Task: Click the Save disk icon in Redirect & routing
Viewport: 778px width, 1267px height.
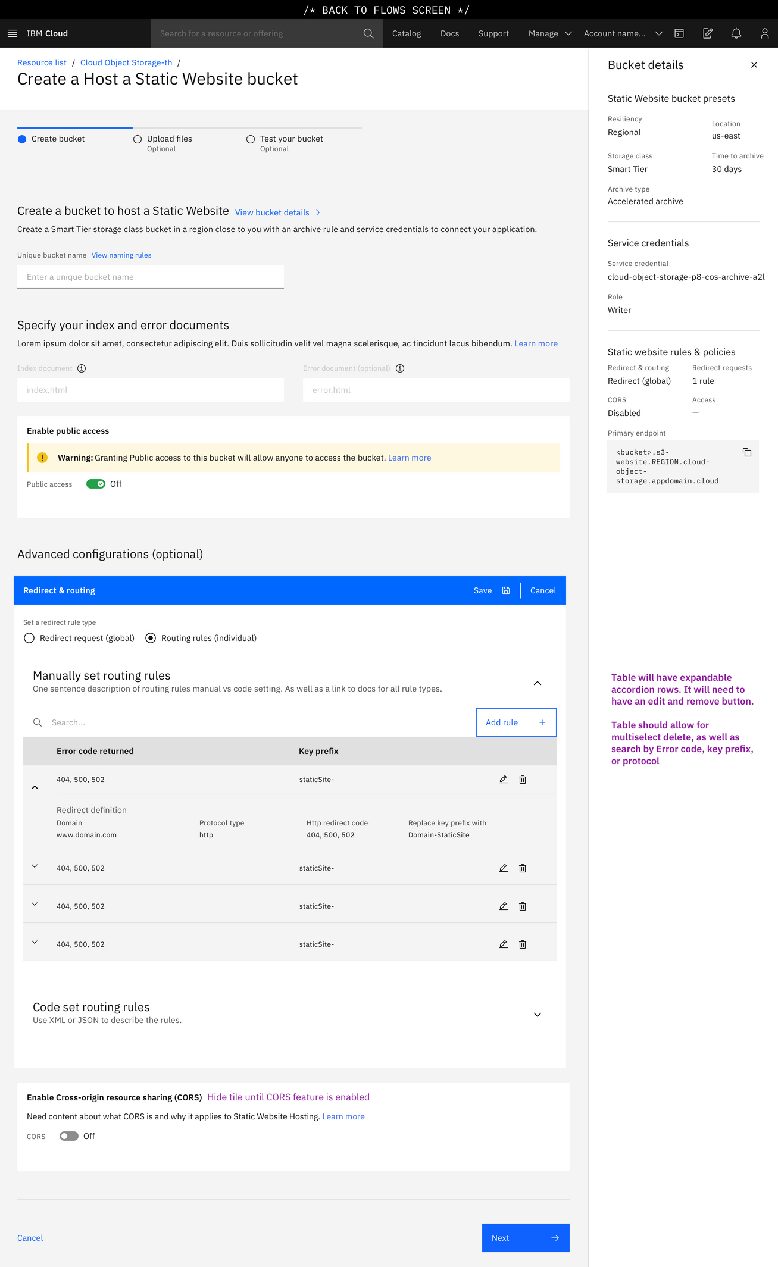Action: click(506, 590)
